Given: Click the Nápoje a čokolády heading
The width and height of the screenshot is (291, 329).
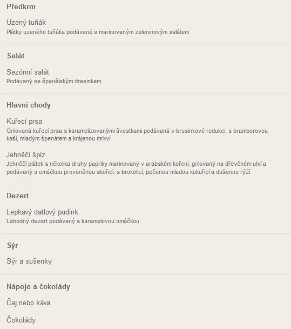Looking at the screenshot, I should coord(38,287).
